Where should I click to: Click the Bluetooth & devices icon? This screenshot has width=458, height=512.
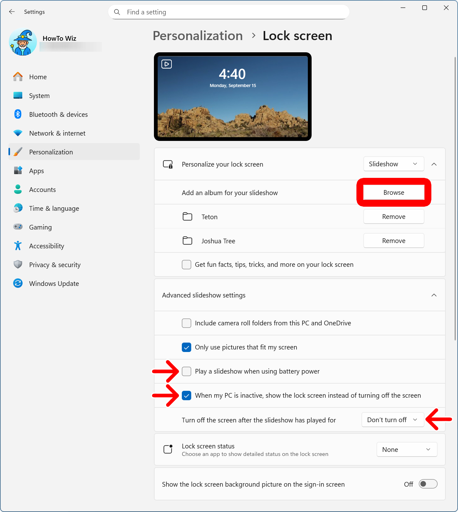18,114
